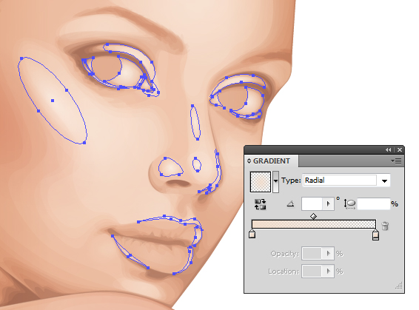Open the angle value dropdown arrow

tap(328, 204)
